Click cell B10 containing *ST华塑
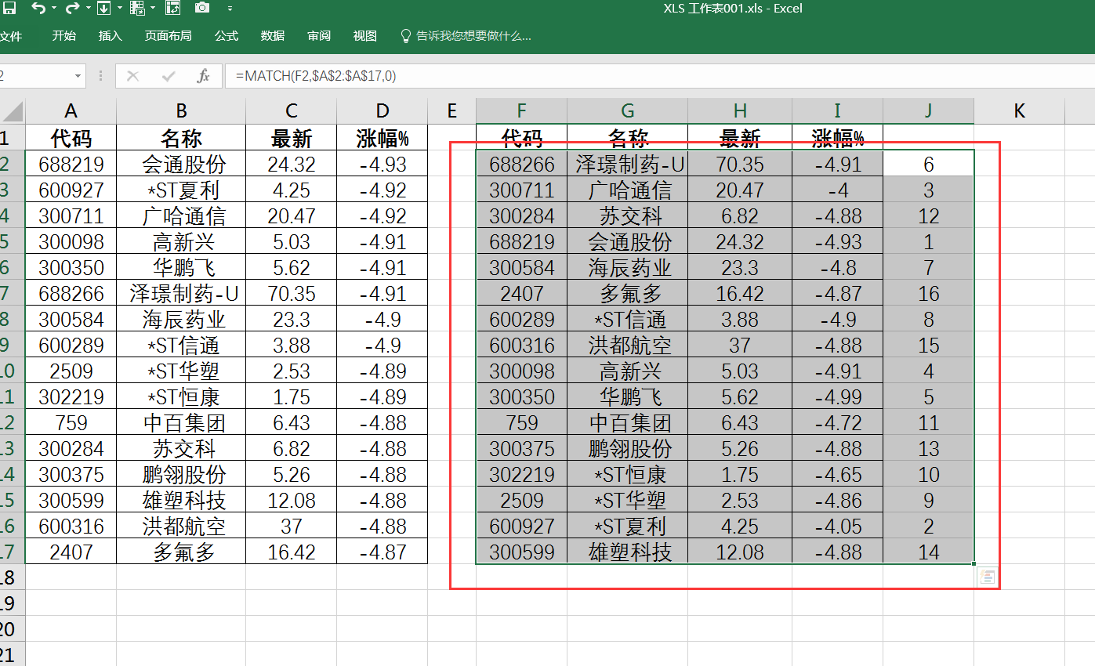1095x666 pixels. (x=181, y=371)
